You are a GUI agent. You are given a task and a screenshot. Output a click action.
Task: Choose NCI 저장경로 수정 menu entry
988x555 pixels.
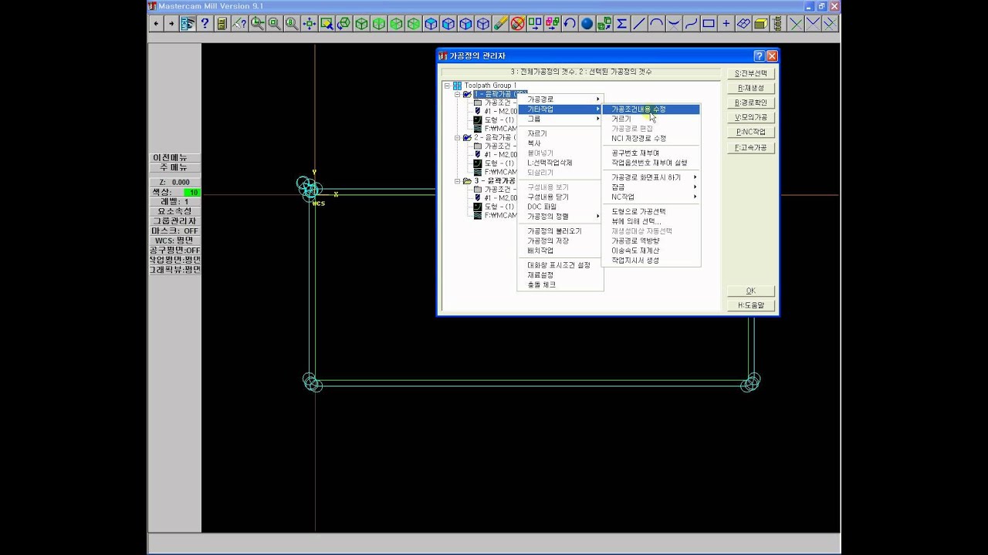651,139
